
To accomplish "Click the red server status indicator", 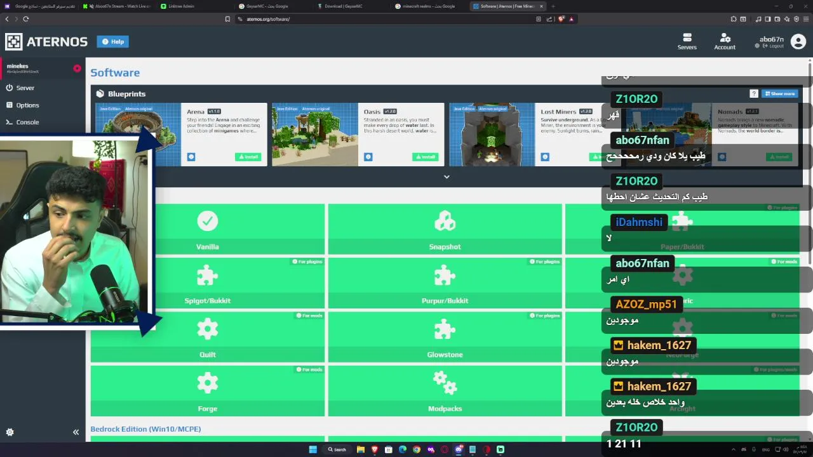I will 77,68.
